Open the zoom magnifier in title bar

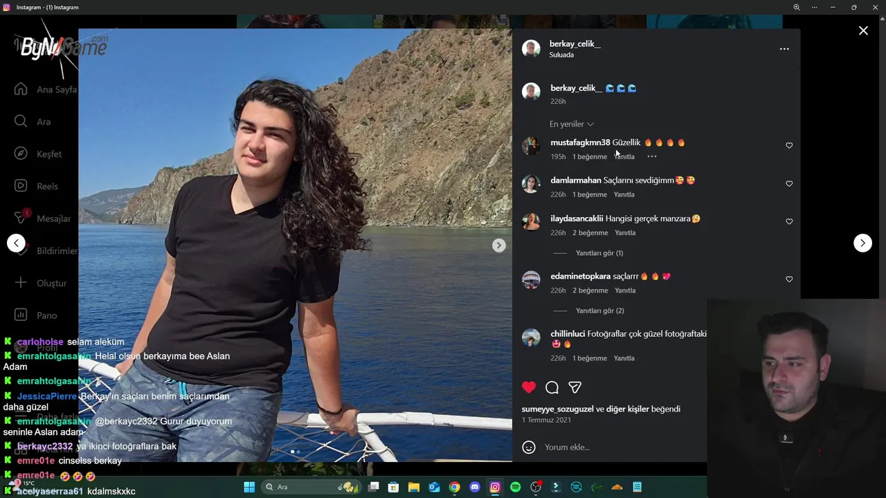(x=796, y=7)
